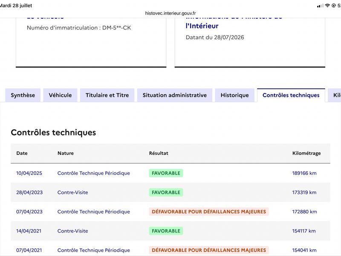Viewport: 341px width, 256px height.
Task: Click the Date column header
Action: pyautogui.click(x=22, y=153)
